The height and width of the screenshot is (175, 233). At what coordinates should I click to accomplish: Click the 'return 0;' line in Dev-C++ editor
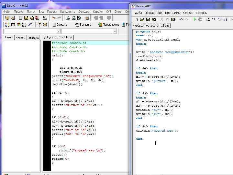(60, 159)
